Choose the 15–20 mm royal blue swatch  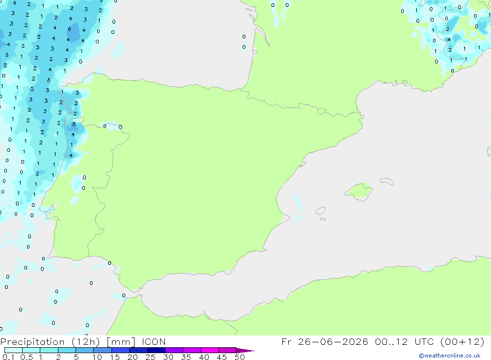point(120,350)
